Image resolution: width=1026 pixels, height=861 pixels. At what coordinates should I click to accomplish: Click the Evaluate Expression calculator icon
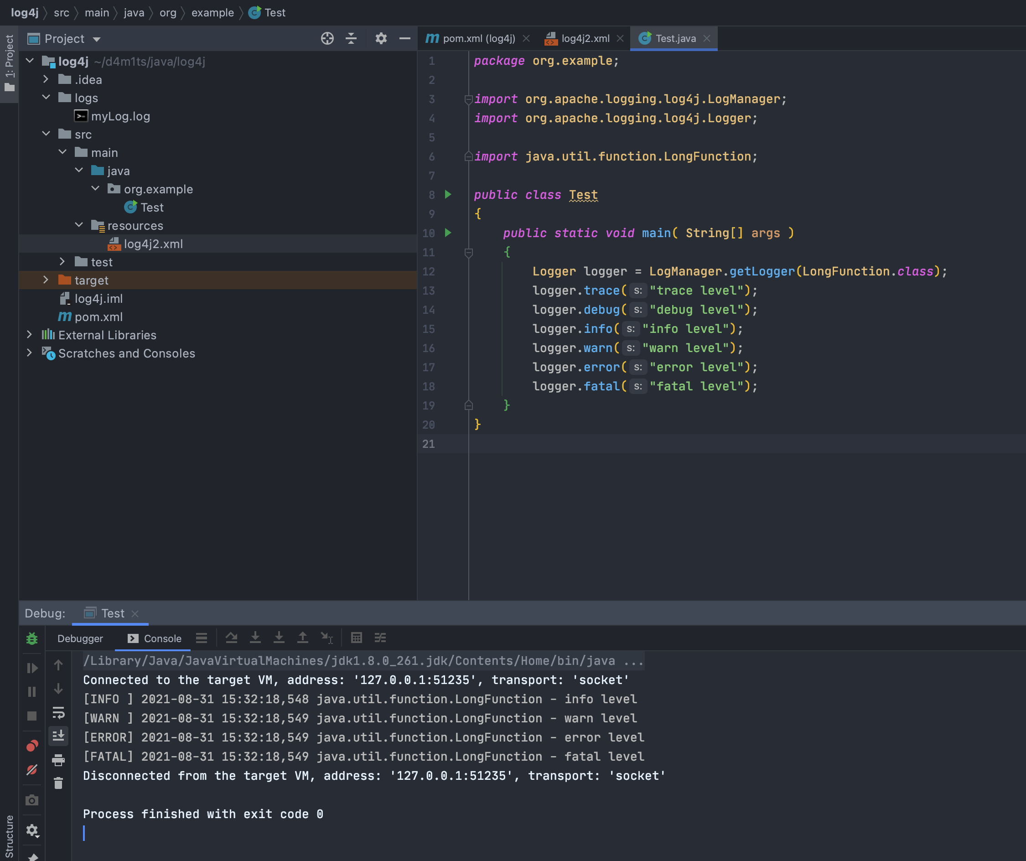pos(356,638)
